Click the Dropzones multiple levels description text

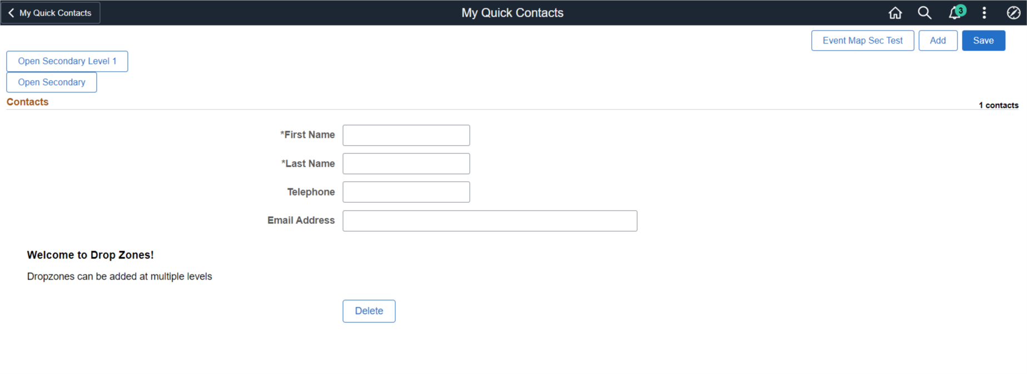[x=120, y=277]
